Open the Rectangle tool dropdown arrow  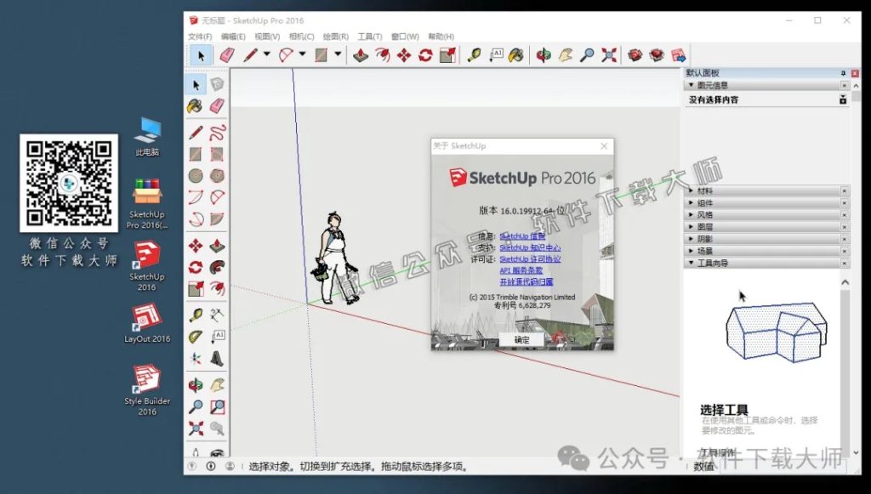[338, 54]
